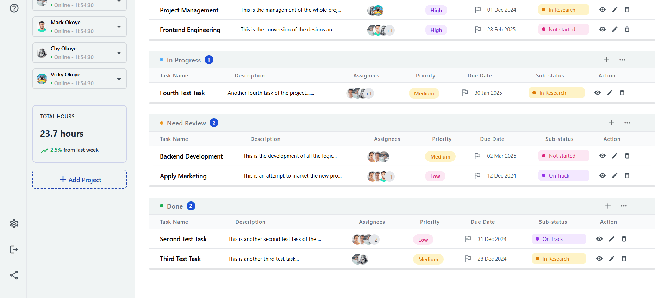668x298 pixels.
Task: Click the share icon in sidebar
Action: (x=14, y=275)
